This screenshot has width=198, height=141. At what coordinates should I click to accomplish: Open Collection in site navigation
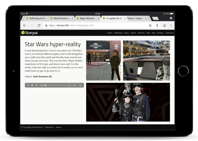pos(169,33)
